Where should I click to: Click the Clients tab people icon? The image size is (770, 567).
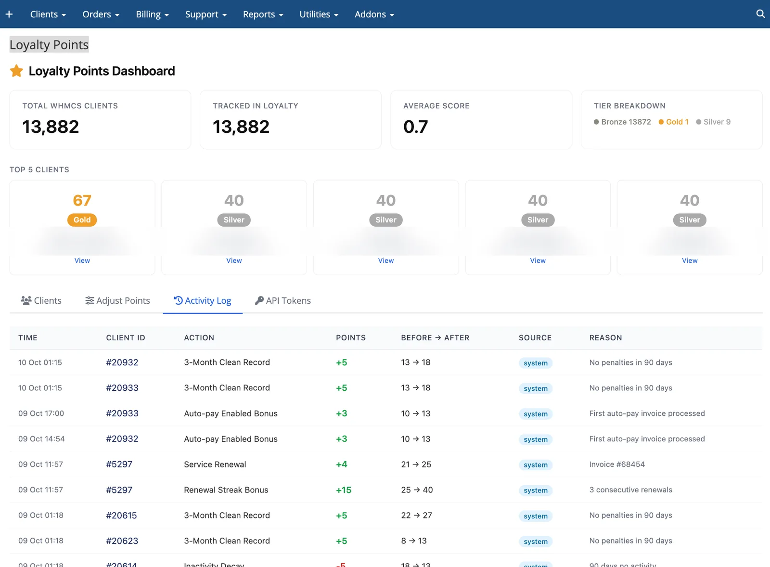tap(26, 300)
